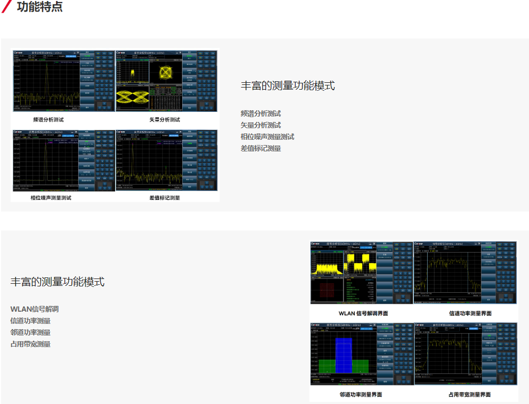Open the WLAN 信号解调界面 screenshot
Viewport: 529px width, 404px height.
tap(361, 272)
